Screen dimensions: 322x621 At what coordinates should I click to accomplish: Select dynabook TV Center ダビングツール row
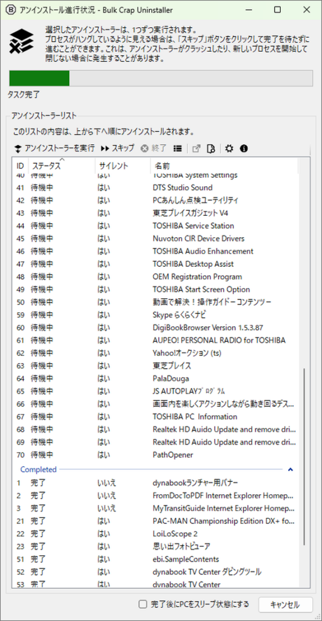[156, 572]
